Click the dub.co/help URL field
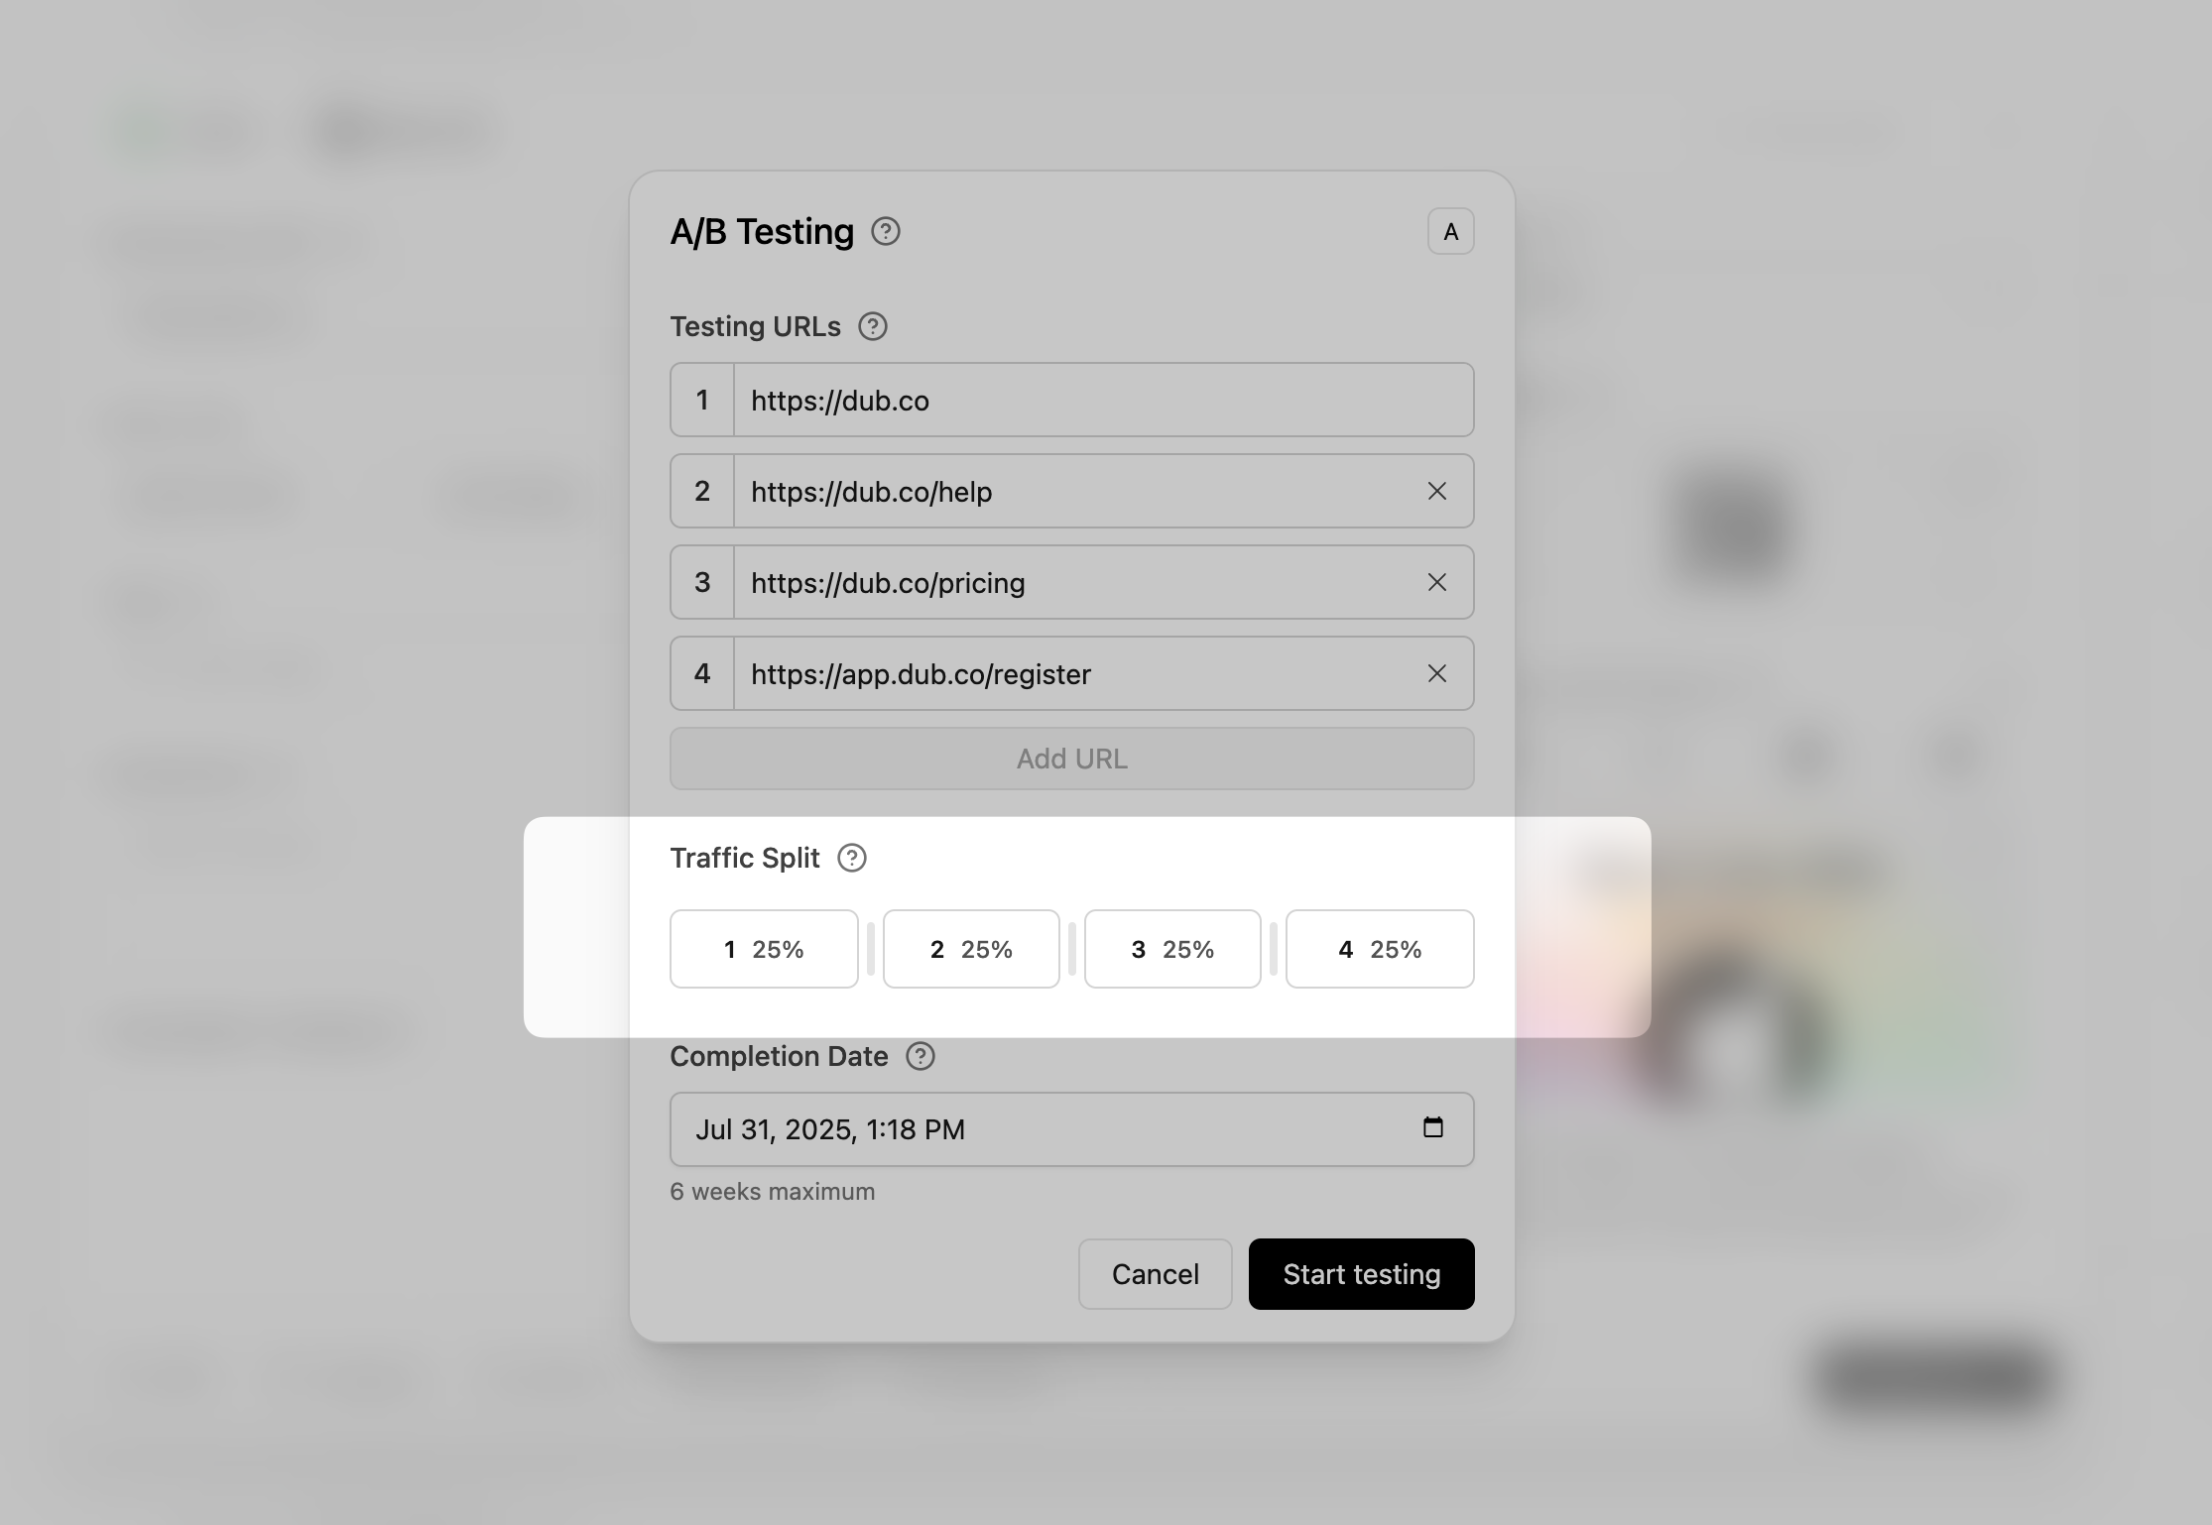The width and height of the screenshot is (2212, 1525). tap(1071, 492)
